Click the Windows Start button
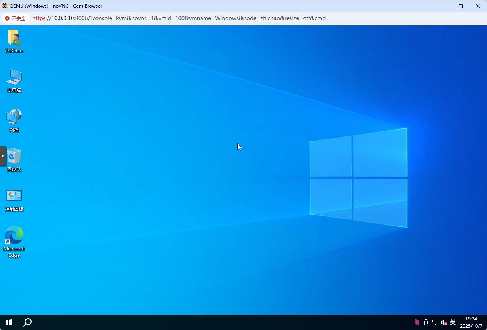Image resolution: width=487 pixels, height=330 pixels. 9,322
